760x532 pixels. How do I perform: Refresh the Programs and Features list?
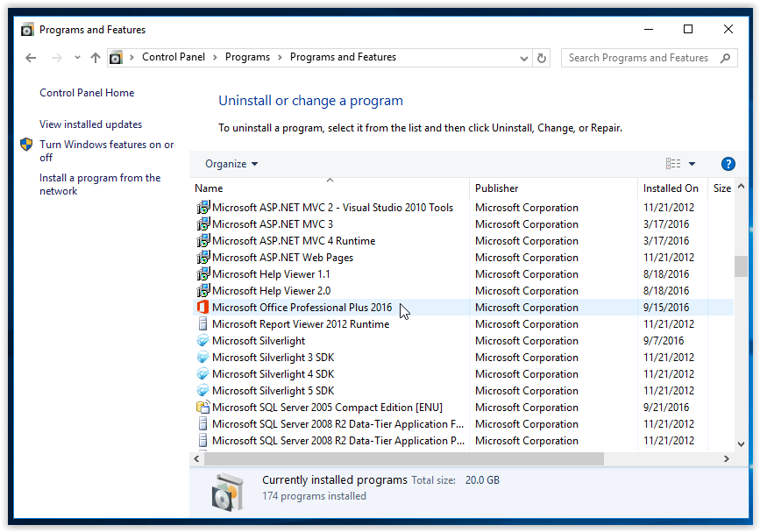[542, 58]
